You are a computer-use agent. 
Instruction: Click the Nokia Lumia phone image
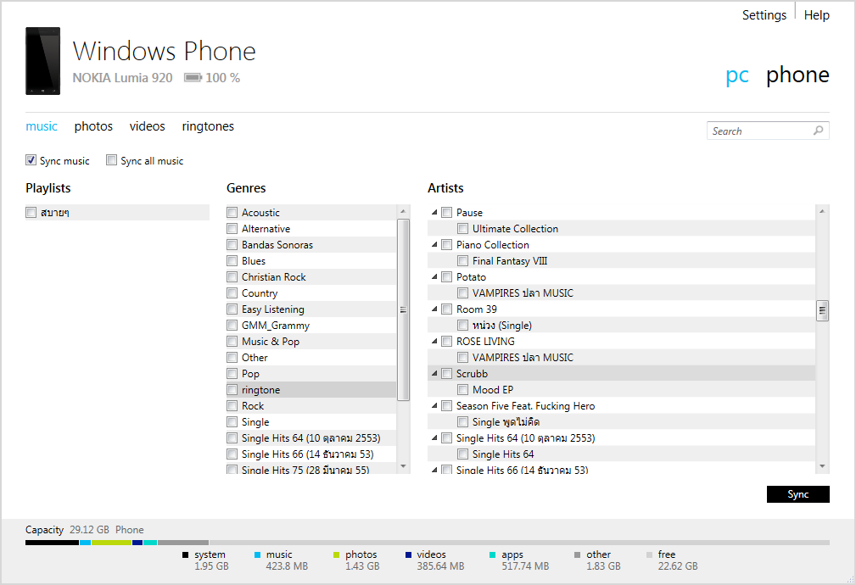point(42,61)
